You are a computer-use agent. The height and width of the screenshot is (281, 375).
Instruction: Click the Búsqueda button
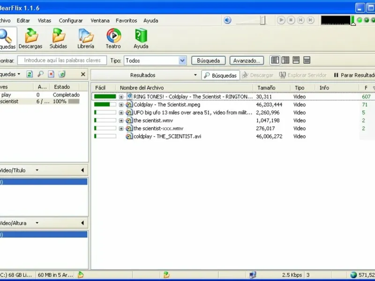point(208,60)
